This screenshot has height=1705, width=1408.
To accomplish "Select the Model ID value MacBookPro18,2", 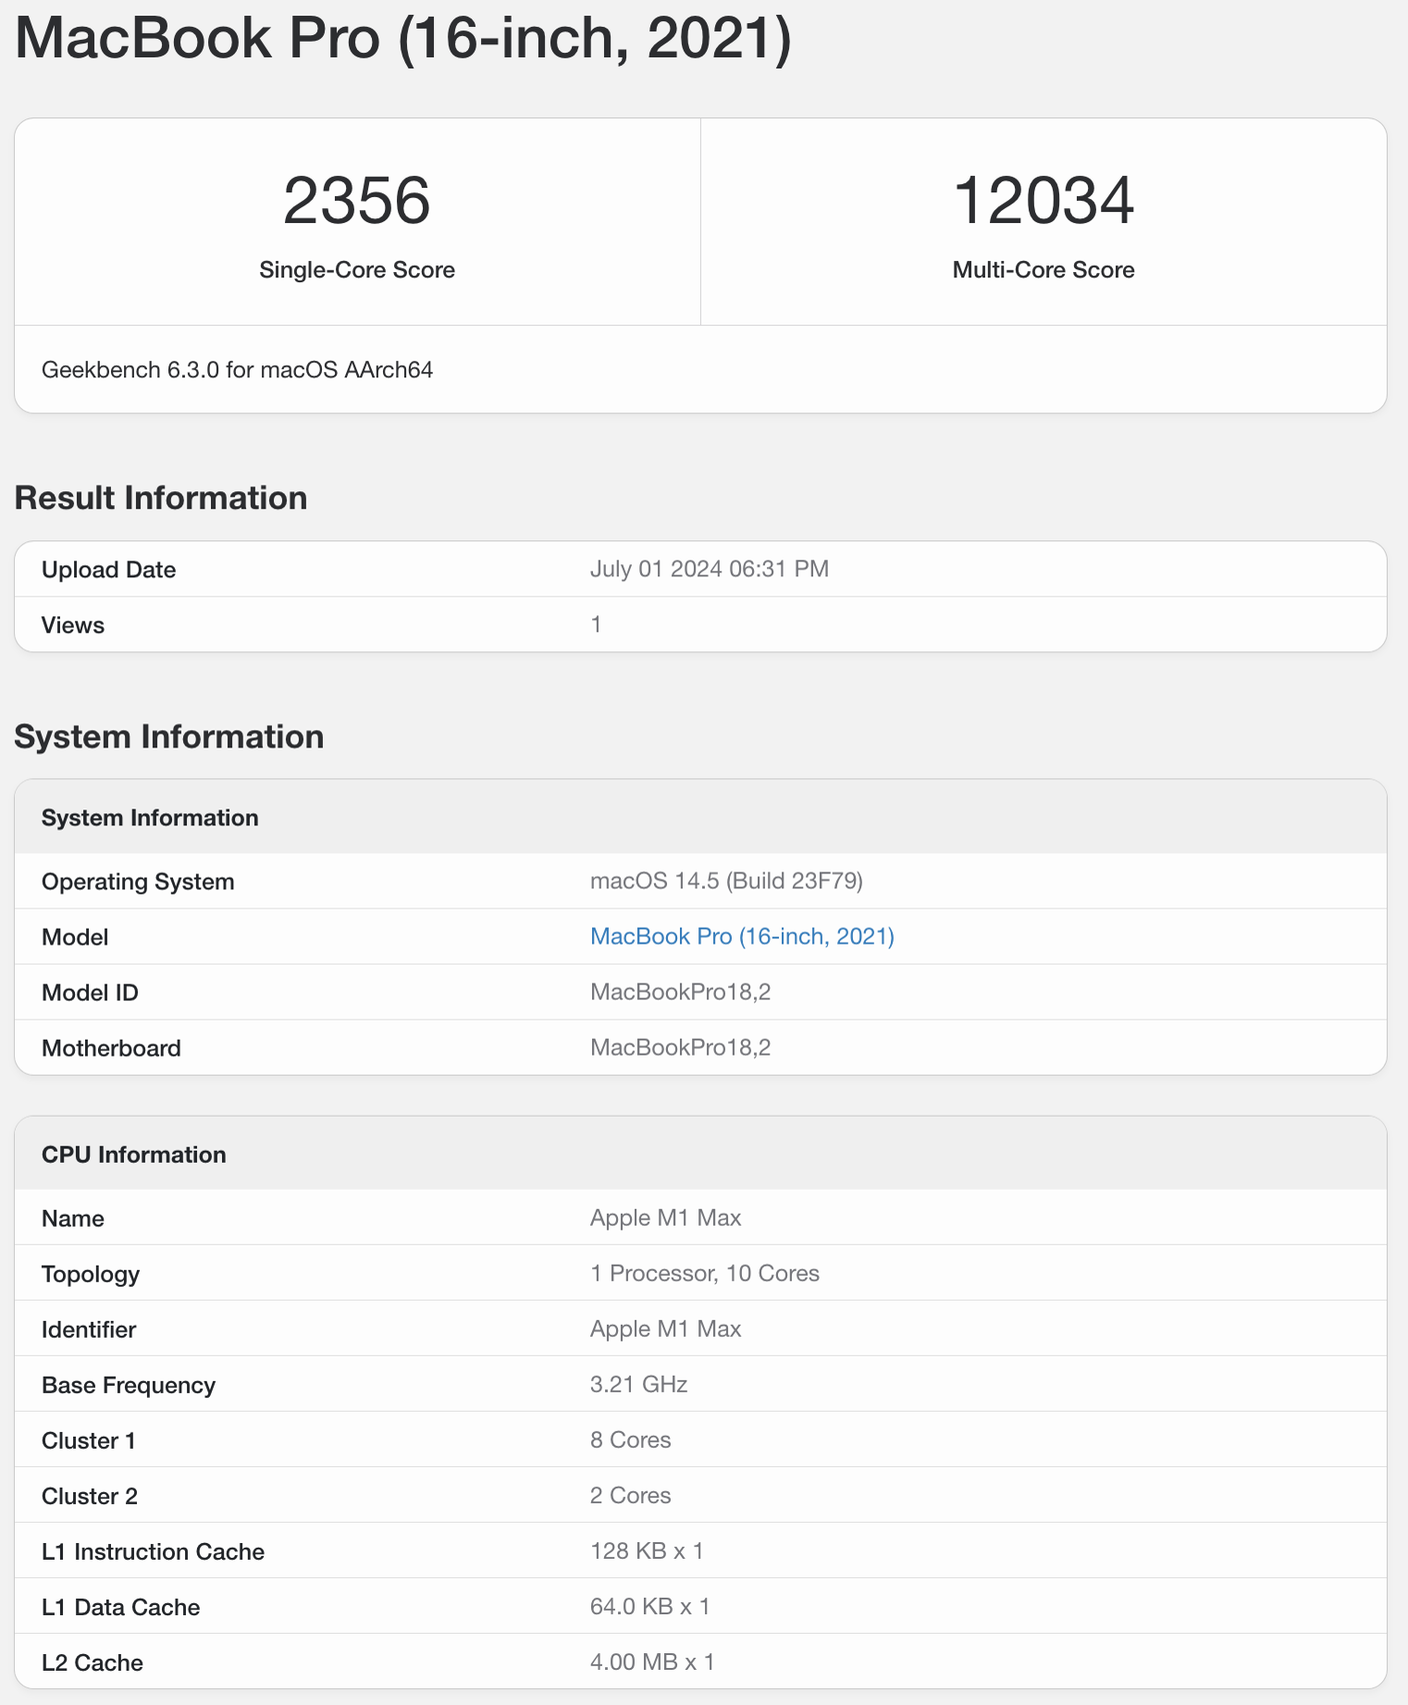I will (681, 992).
